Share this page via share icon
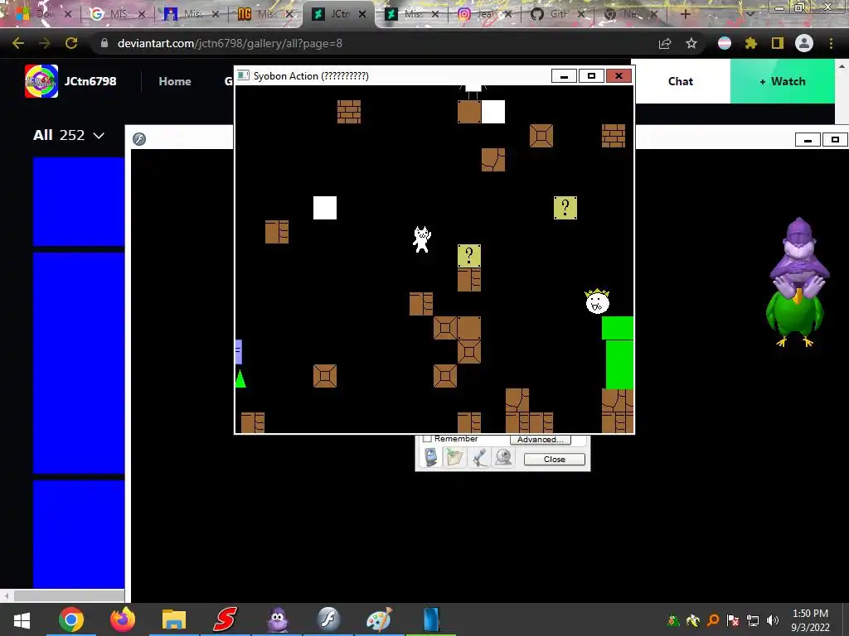Viewport: 849px width, 636px height. pos(665,43)
